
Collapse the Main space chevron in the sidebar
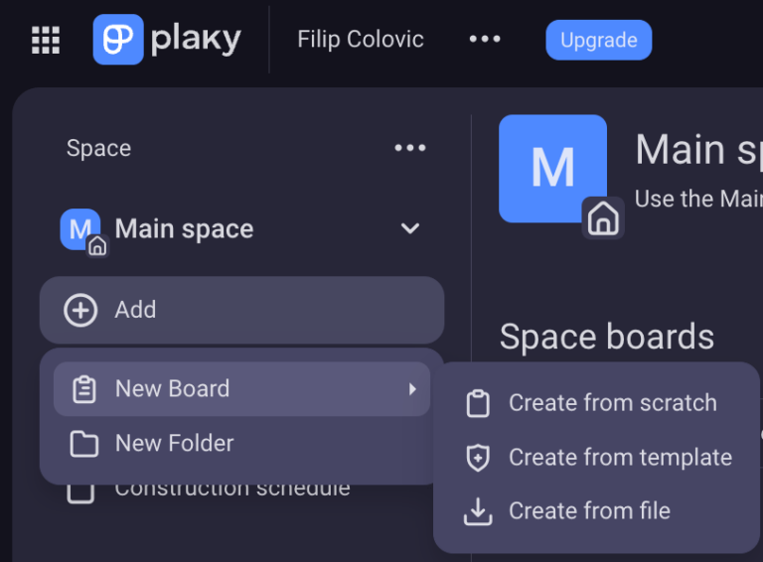409,229
